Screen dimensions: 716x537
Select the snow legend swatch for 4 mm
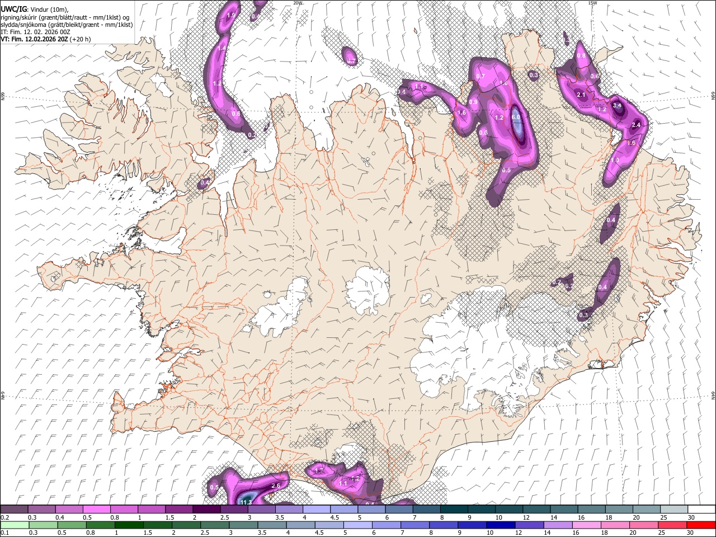[x=317, y=509]
